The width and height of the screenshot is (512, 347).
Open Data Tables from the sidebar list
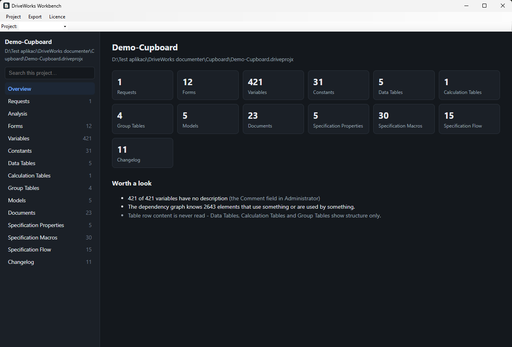(x=50, y=163)
